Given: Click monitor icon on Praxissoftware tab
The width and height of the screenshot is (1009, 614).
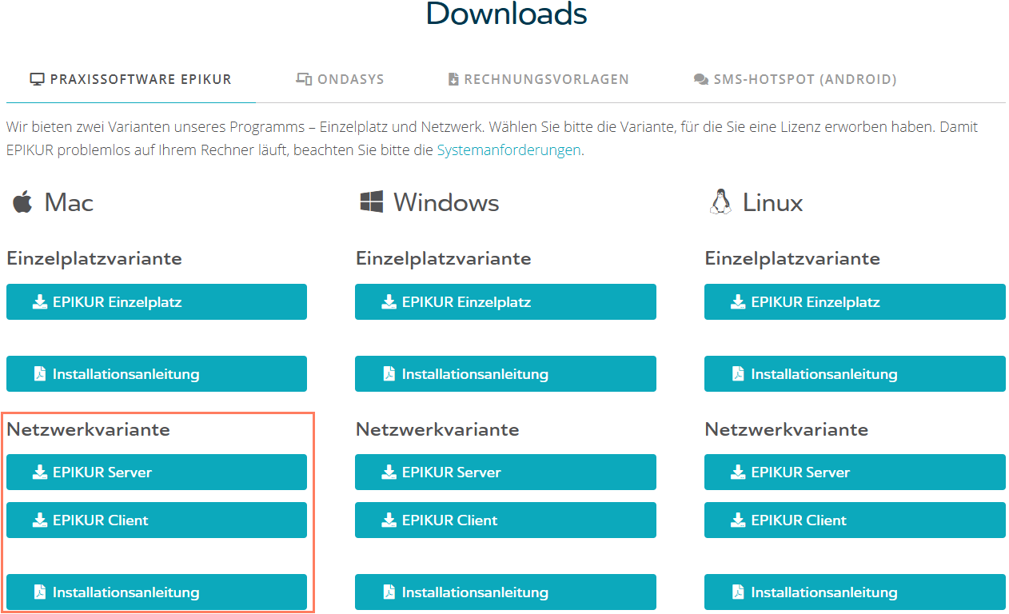Looking at the screenshot, I should pos(37,79).
